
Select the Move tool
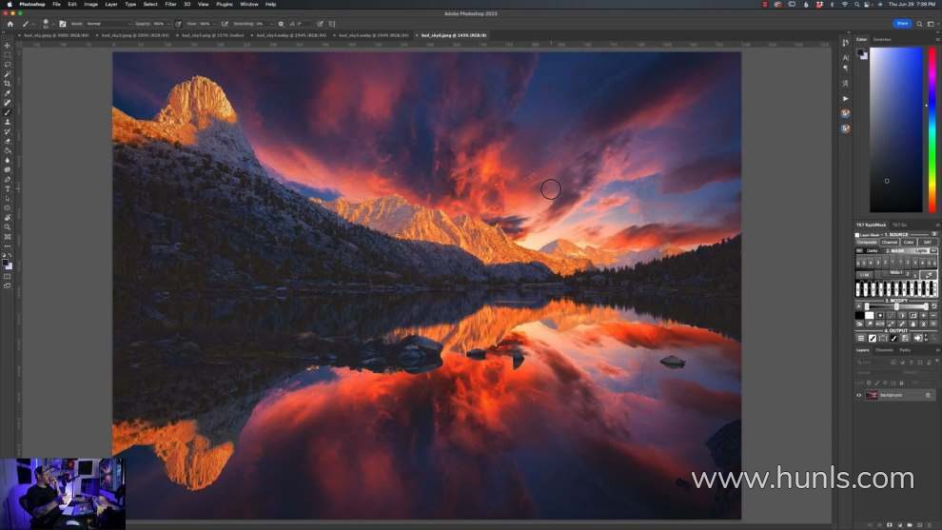tap(8, 45)
